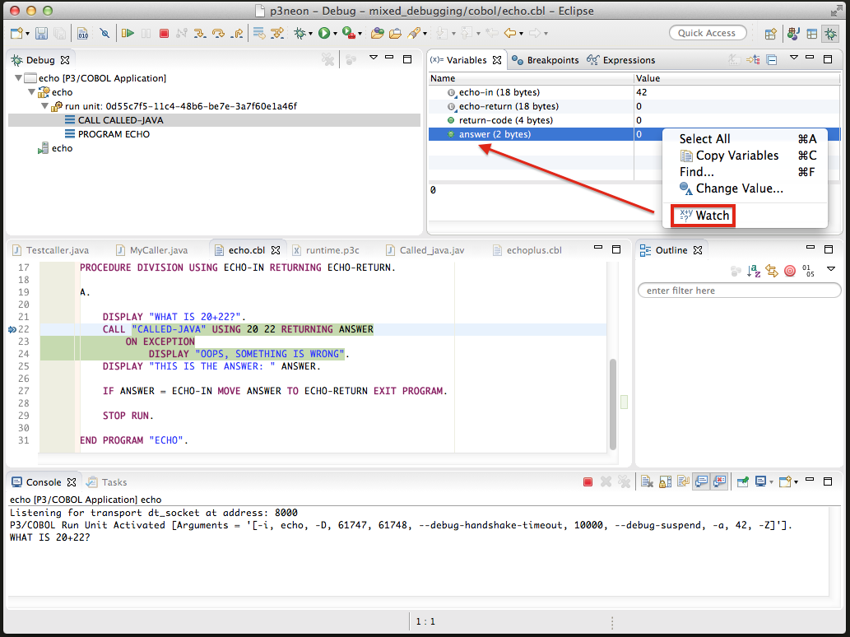Click the Open Task folder icon
Viewport: 850px width, 637px height.
[x=395, y=34]
